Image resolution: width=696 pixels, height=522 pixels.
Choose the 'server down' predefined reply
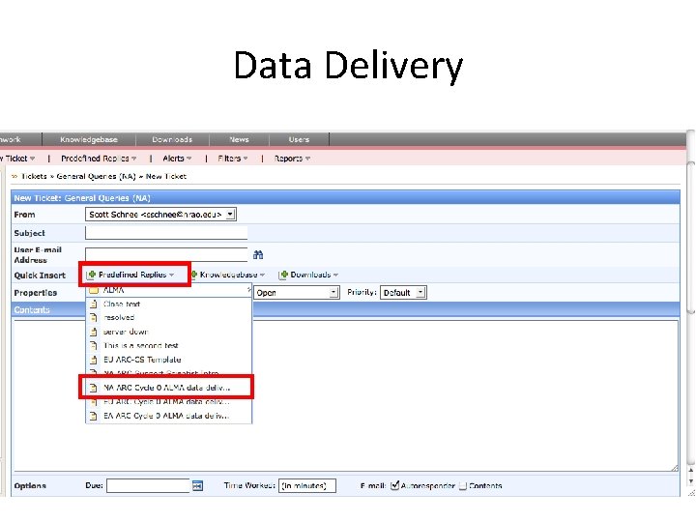click(168, 332)
